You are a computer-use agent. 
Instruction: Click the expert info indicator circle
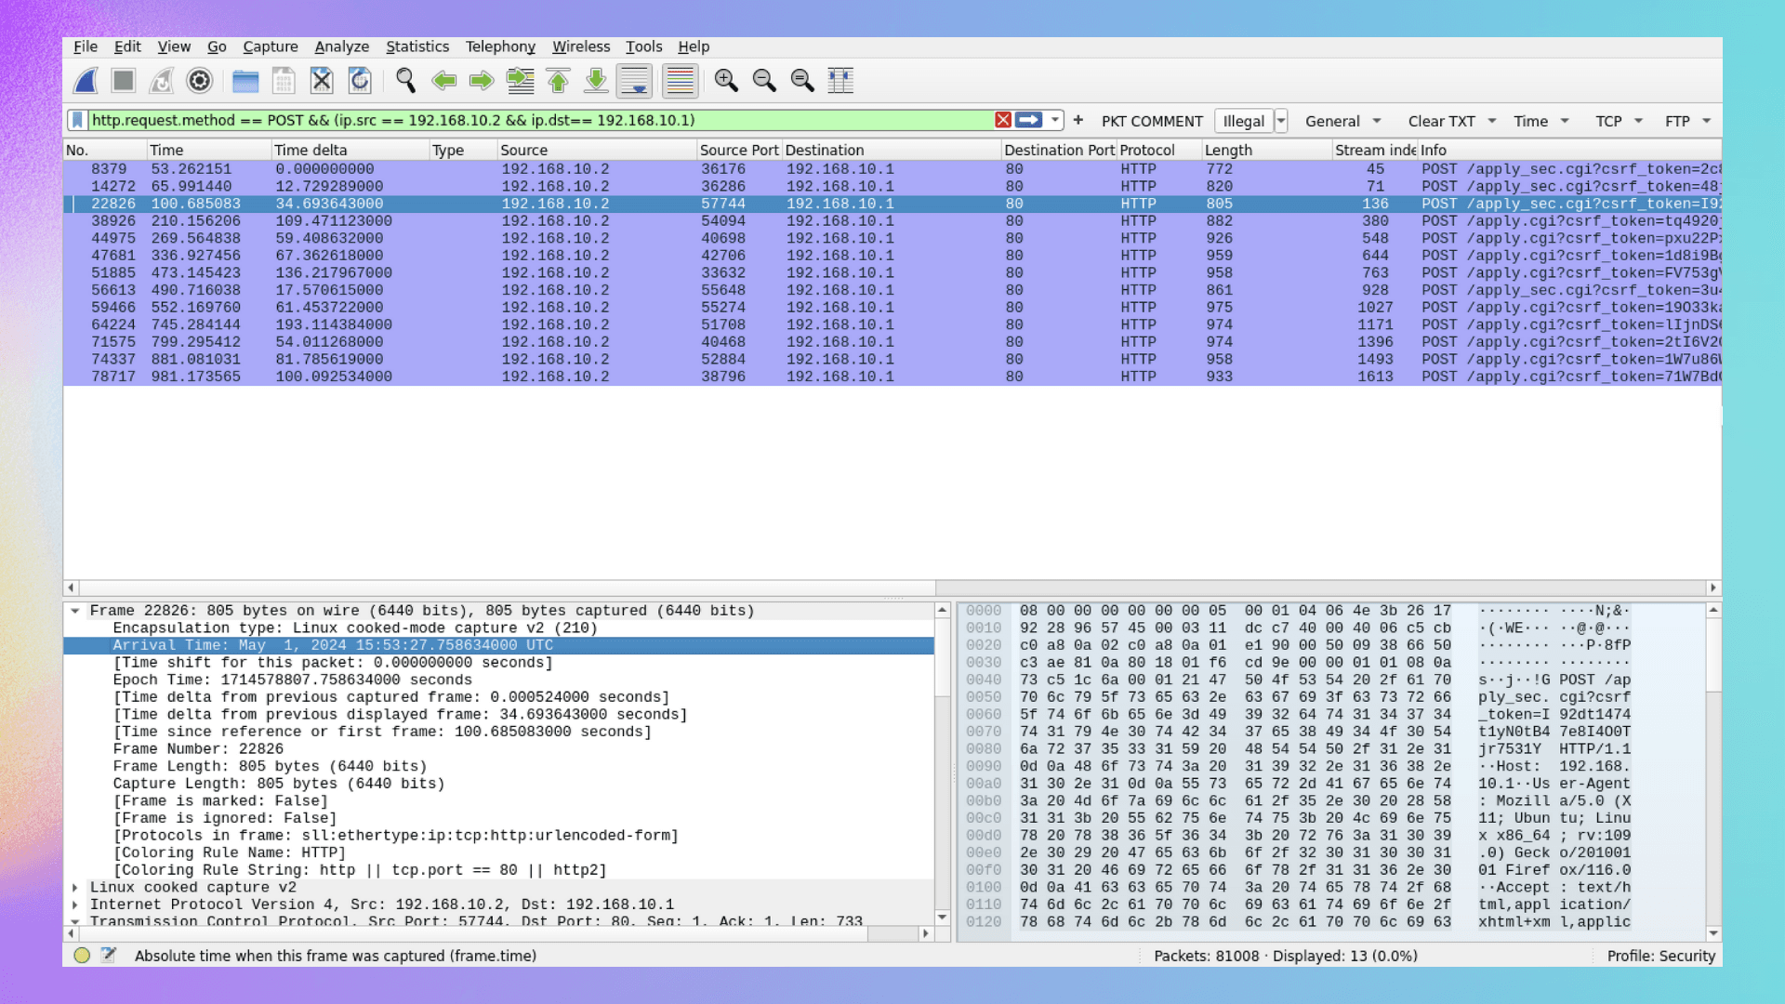tap(82, 955)
